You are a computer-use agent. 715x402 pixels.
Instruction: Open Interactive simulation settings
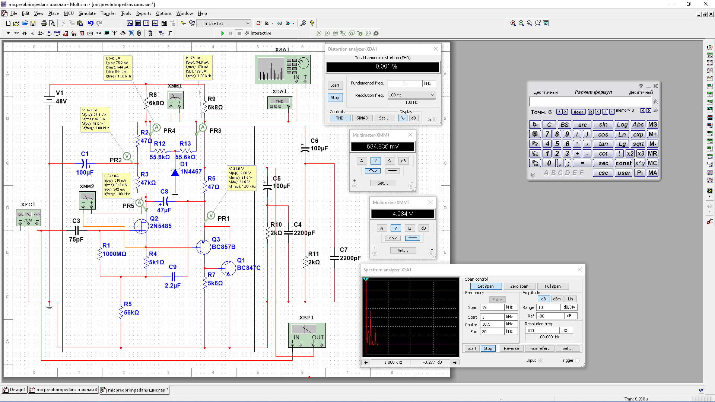[258, 33]
